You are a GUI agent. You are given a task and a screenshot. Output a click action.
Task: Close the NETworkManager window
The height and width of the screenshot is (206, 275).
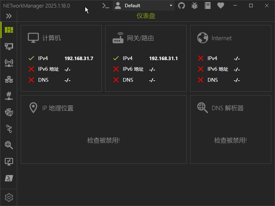[x=267, y=5]
